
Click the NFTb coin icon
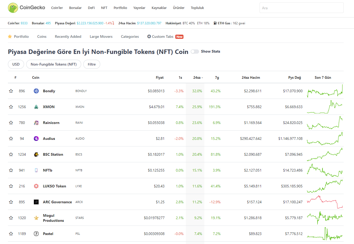36,170
